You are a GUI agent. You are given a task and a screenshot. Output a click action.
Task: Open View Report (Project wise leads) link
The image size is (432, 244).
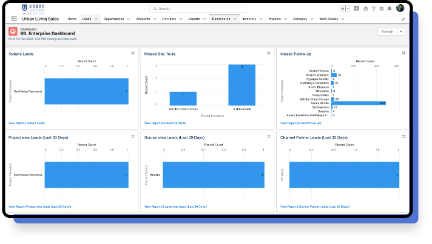(x=39, y=206)
